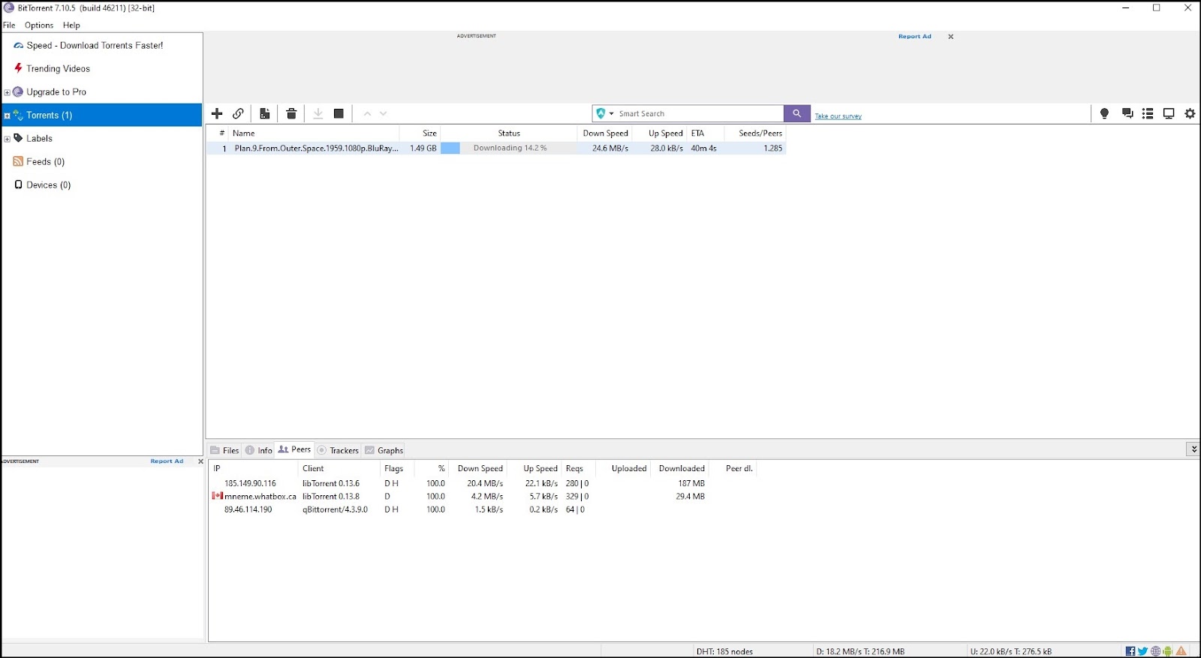This screenshot has height=658, width=1201.
Task: Switch to the Files tab
Action: click(x=224, y=450)
